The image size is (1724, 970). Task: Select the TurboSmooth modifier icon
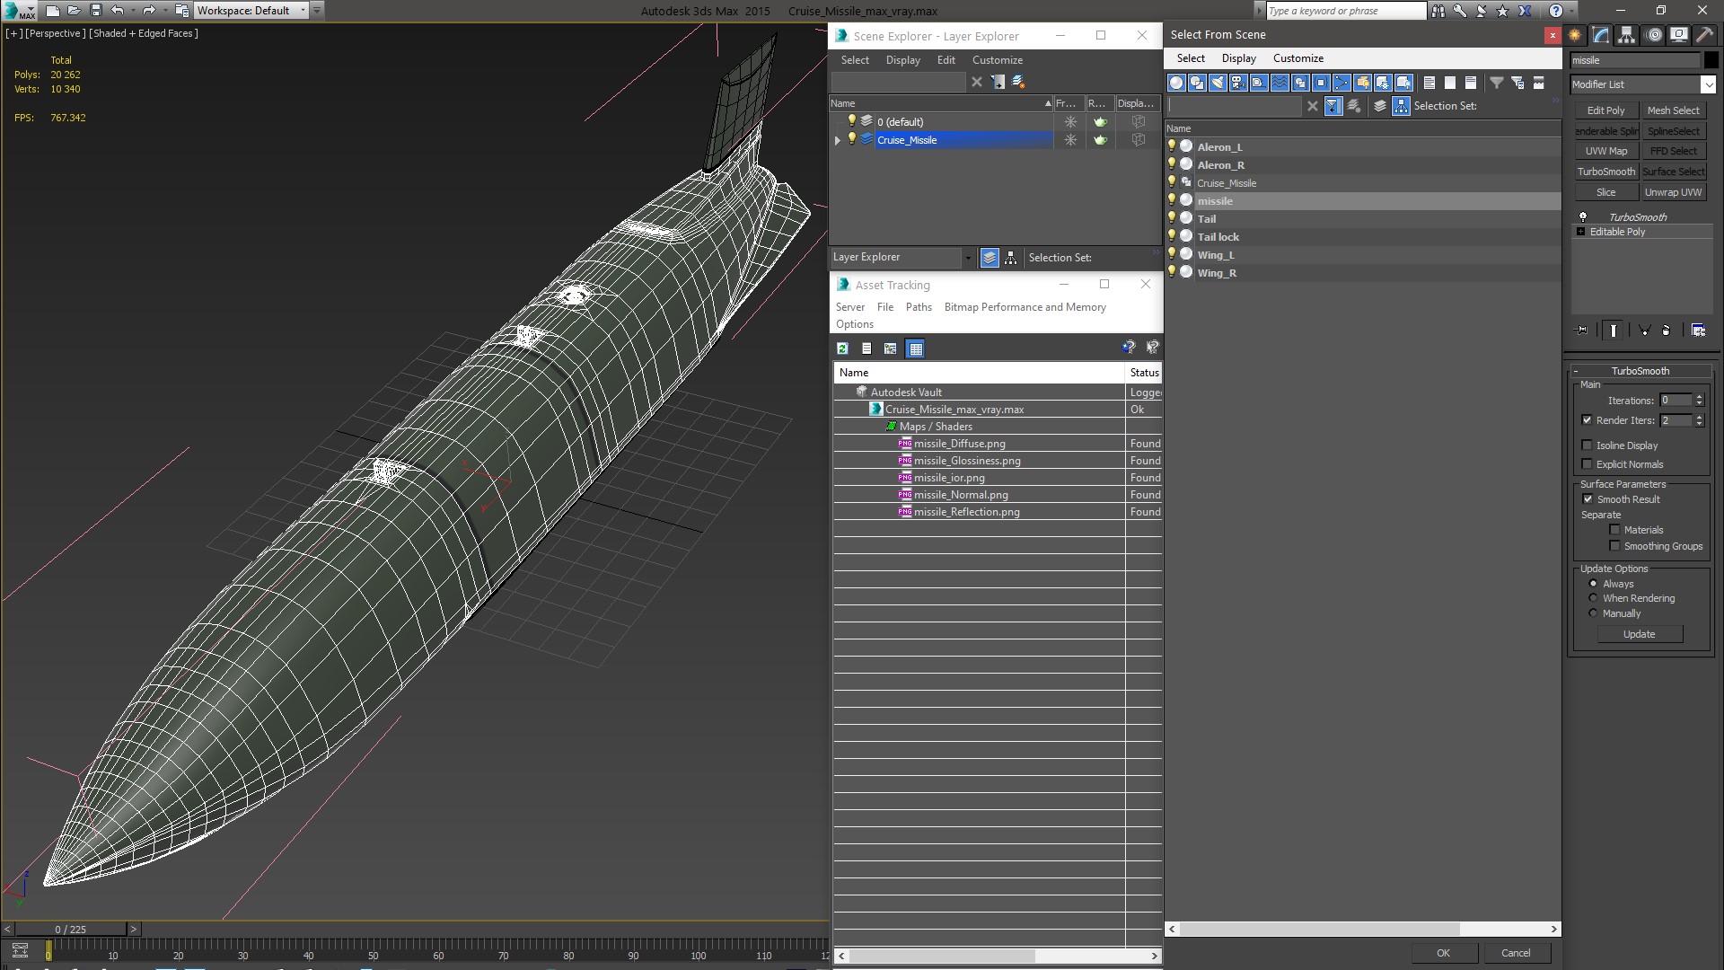point(1583,216)
